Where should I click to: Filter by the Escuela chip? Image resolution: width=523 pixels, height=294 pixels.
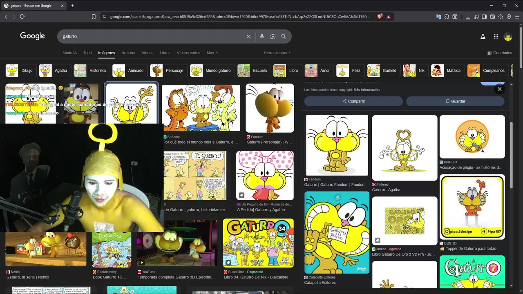point(254,70)
